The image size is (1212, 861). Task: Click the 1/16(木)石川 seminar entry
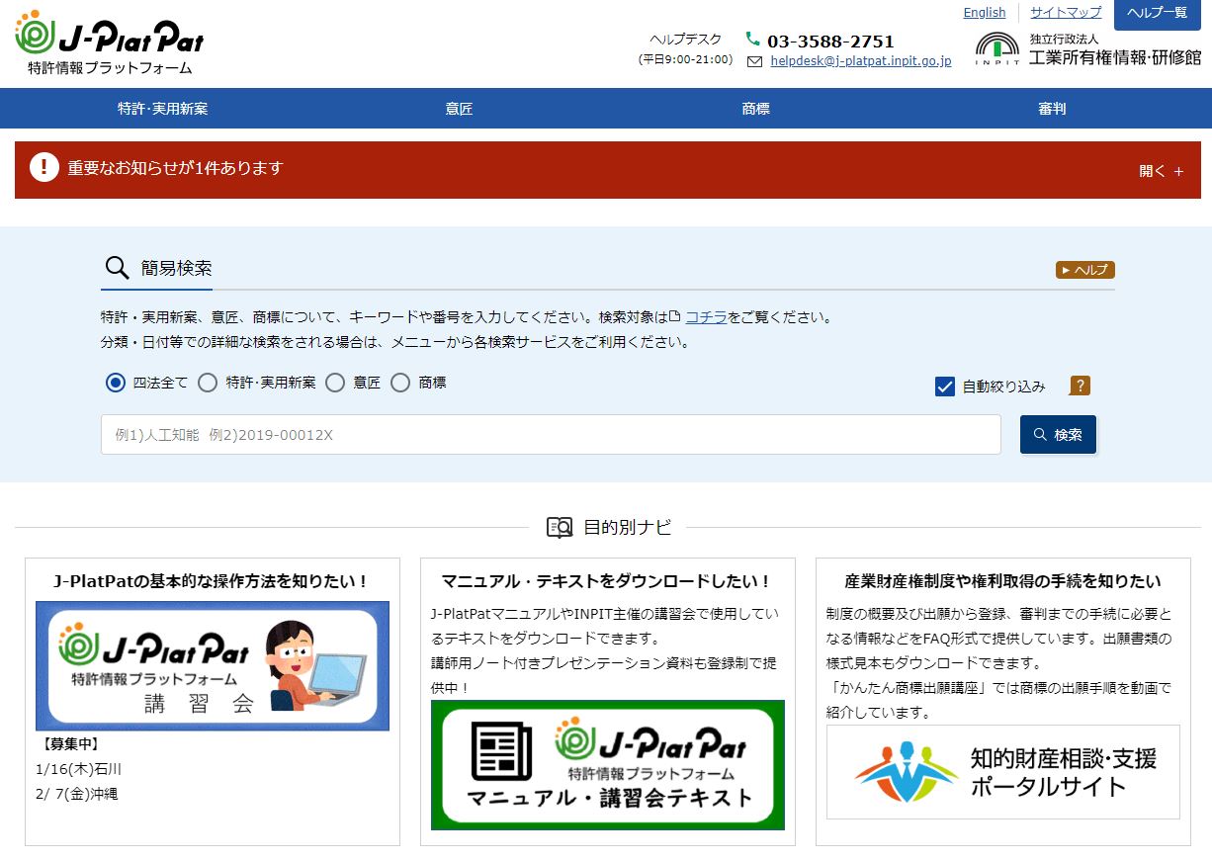coord(78,769)
